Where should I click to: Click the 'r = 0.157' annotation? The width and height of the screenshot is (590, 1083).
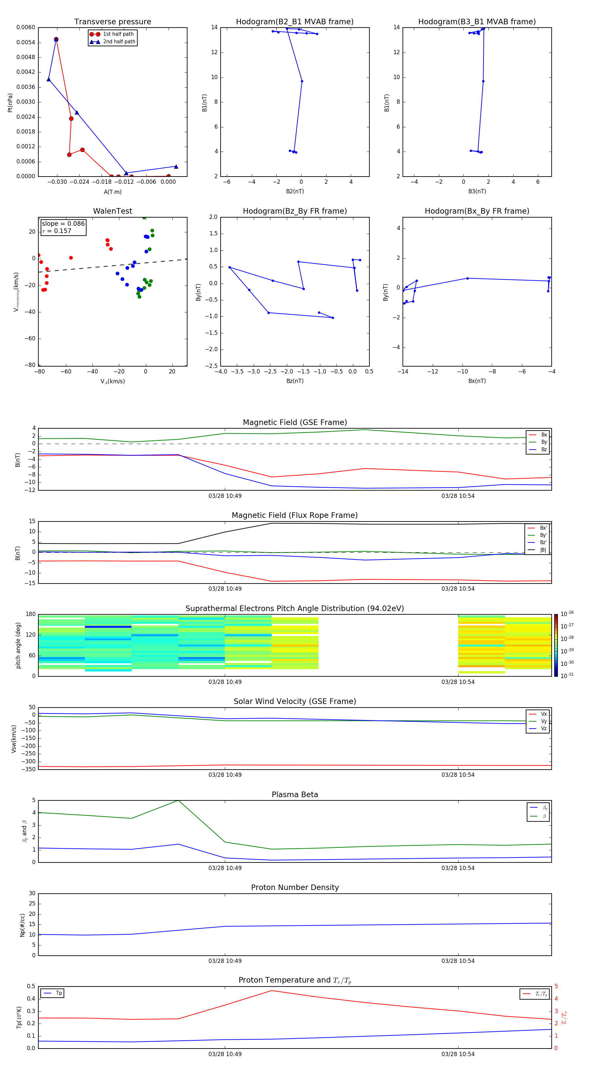click(57, 231)
